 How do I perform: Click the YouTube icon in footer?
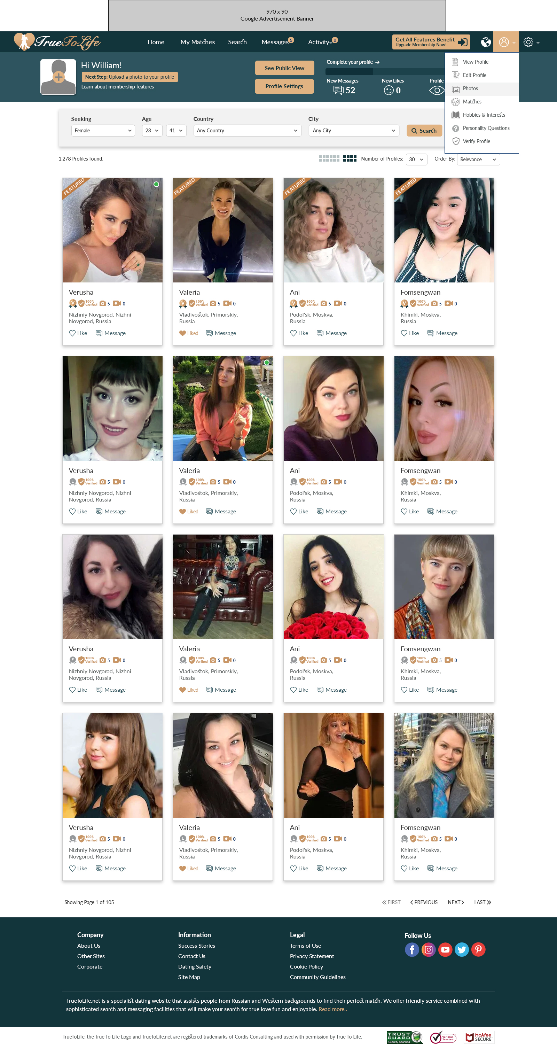[x=445, y=950]
